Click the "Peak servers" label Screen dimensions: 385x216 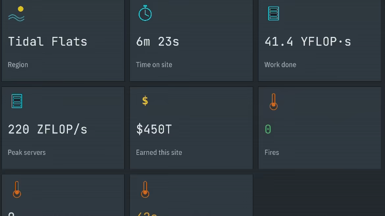[27, 153]
